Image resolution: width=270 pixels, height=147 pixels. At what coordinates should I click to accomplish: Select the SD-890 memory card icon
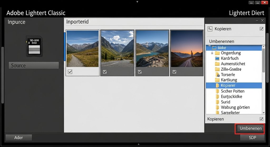pyautogui.click(x=34, y=46)
